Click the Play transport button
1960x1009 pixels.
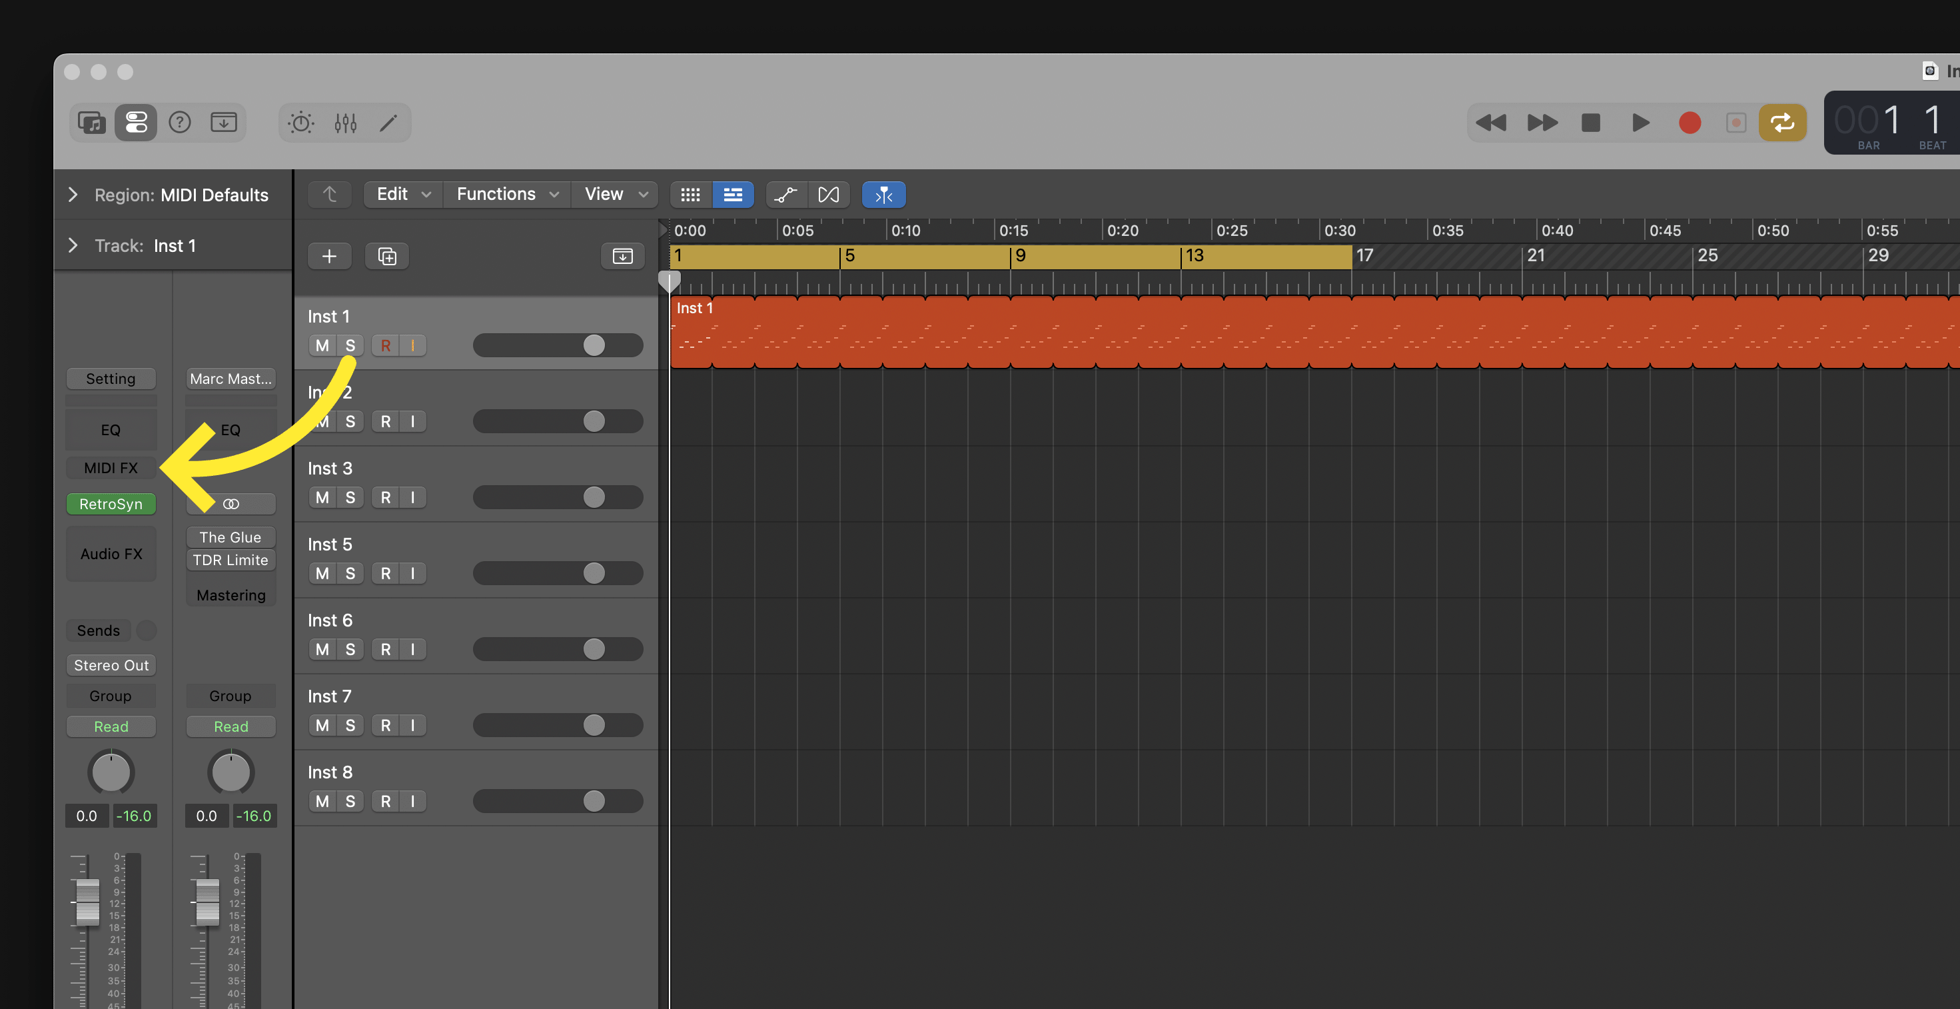(1640, 123)
